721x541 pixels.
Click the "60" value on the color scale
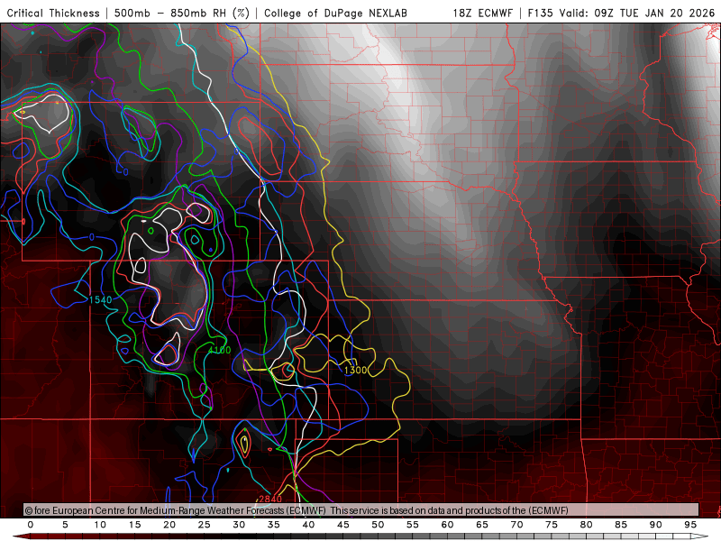click(447, 525)
